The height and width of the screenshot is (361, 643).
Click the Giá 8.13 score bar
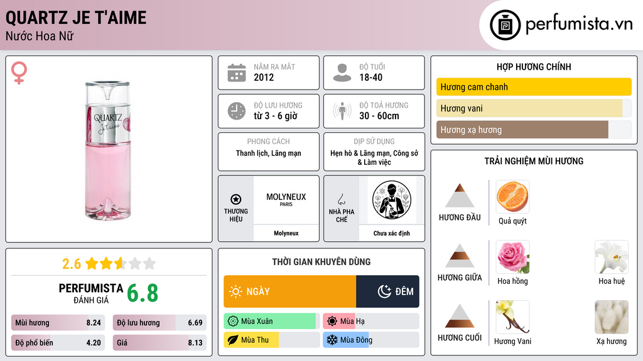159,343
